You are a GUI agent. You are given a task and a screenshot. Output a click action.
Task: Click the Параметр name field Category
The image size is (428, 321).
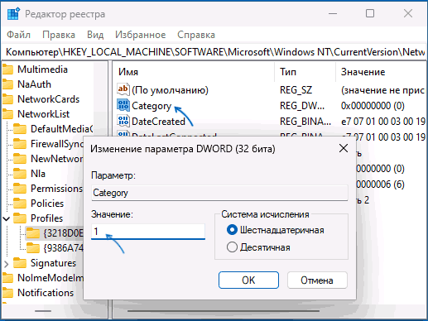click(x=219, y=193)
